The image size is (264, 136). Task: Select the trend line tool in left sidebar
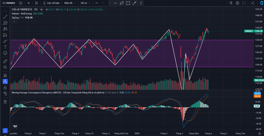5,17
